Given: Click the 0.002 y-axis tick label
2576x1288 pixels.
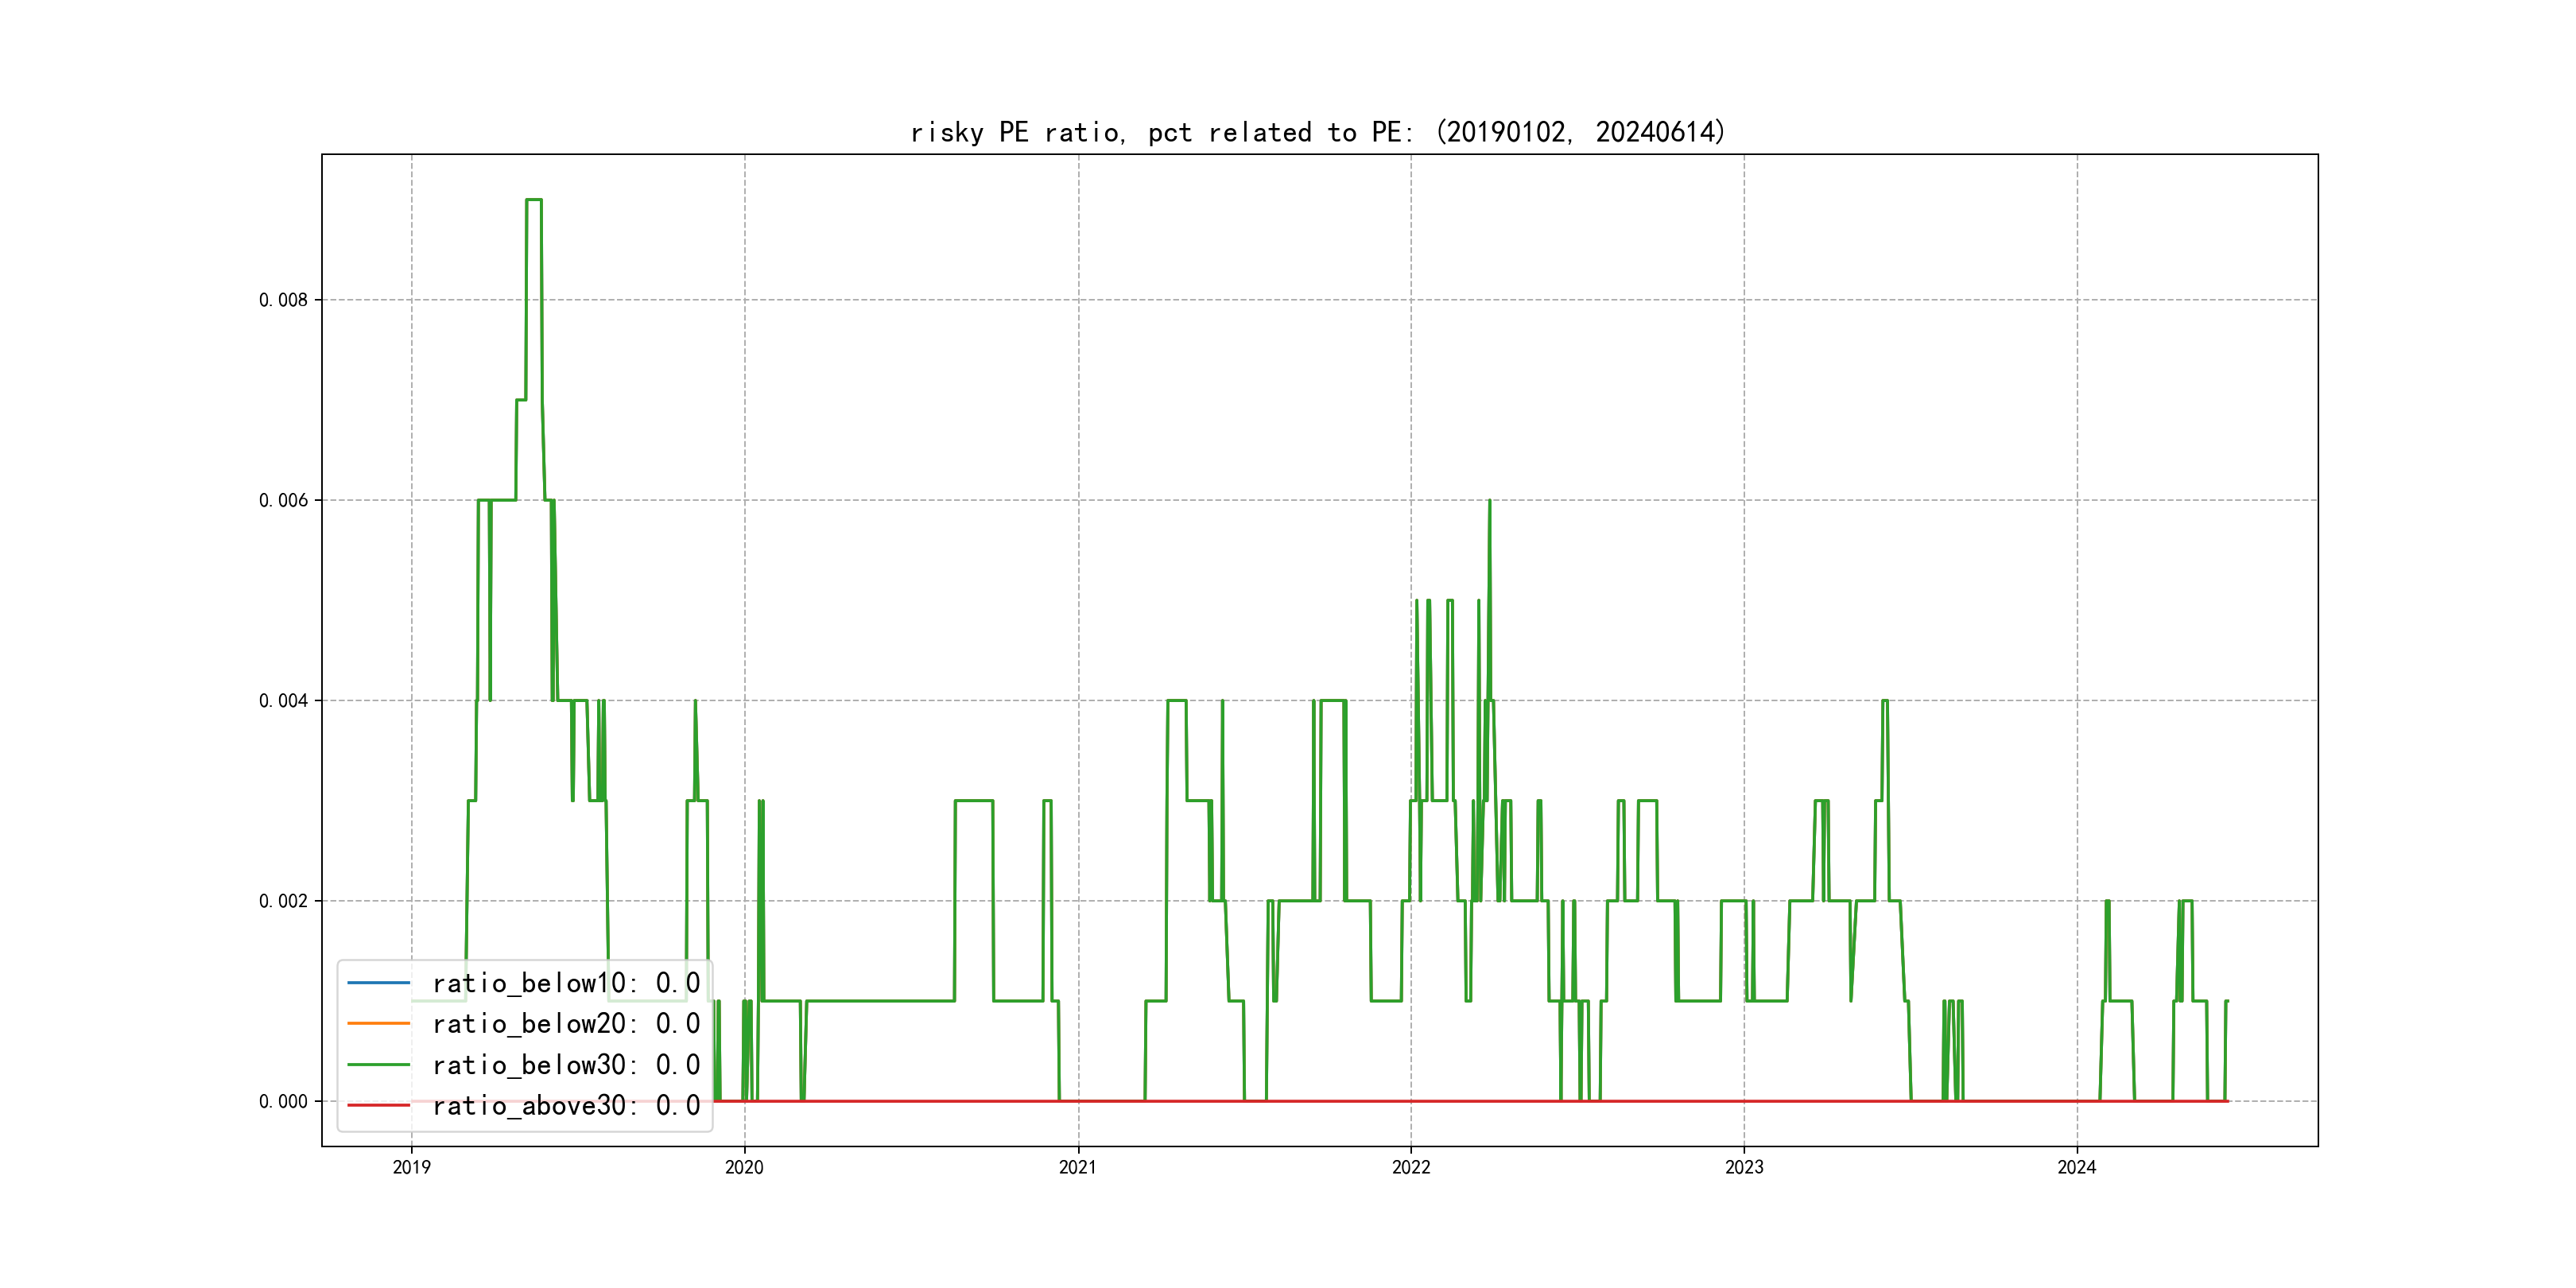Looking at the screenshot, I should coord(283,901).
